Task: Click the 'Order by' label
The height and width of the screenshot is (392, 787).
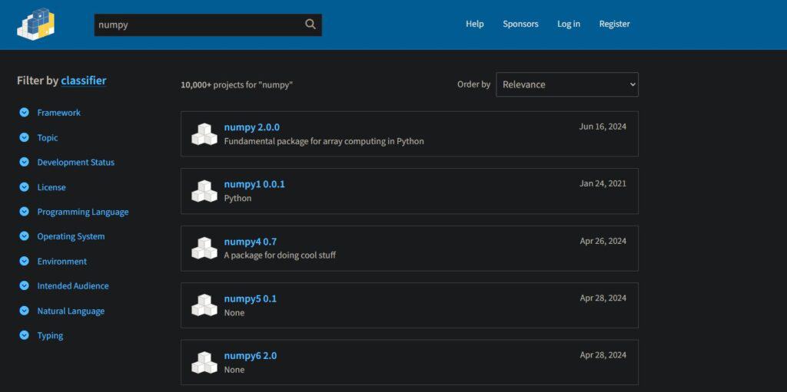Action: [473, 84]
